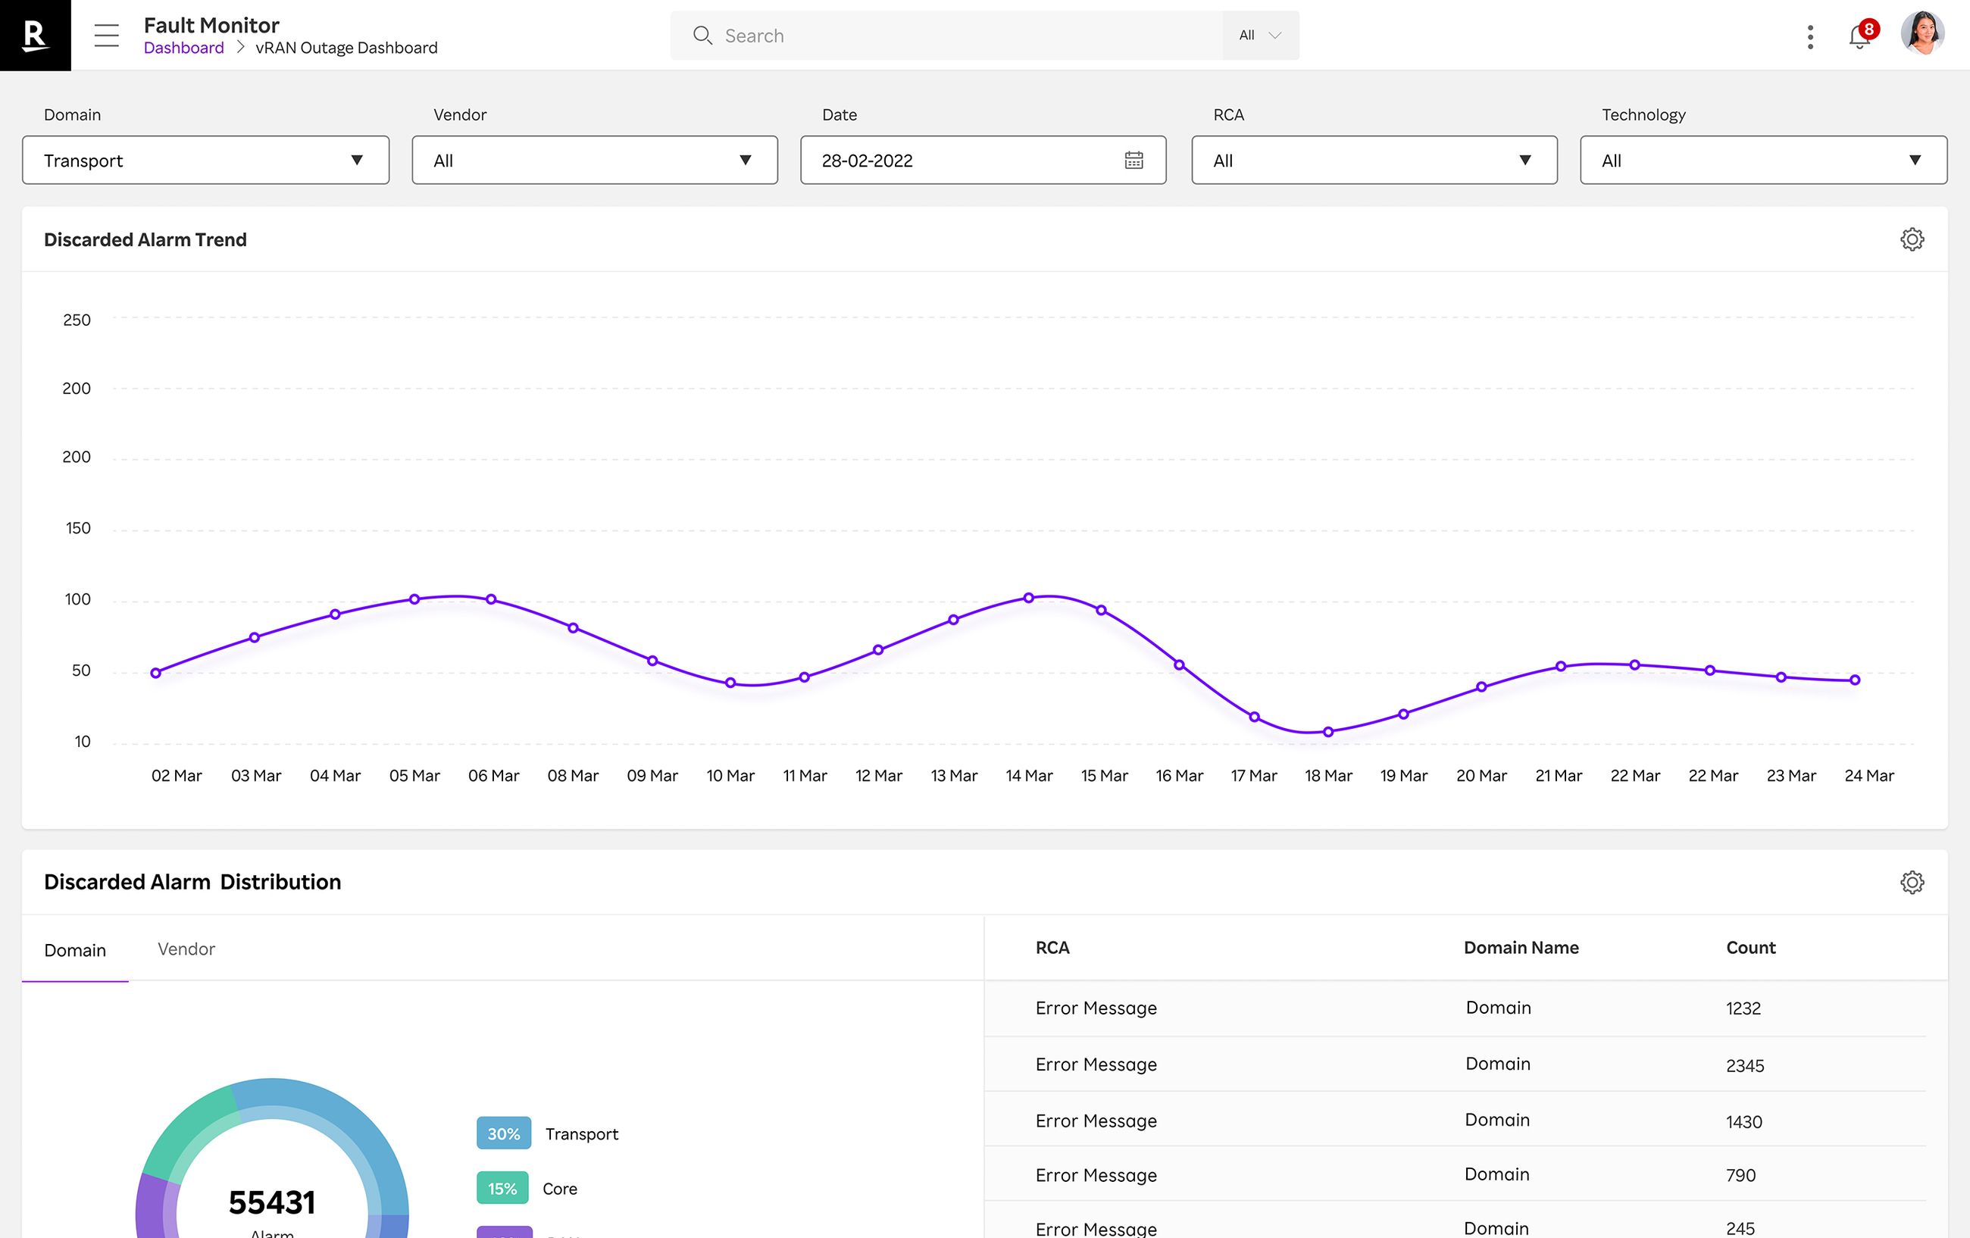Click the 14 Mar peak data point
The image size is (1970, 1238).
1028,597
